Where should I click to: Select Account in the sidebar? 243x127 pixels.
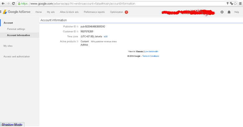point(8,23)
